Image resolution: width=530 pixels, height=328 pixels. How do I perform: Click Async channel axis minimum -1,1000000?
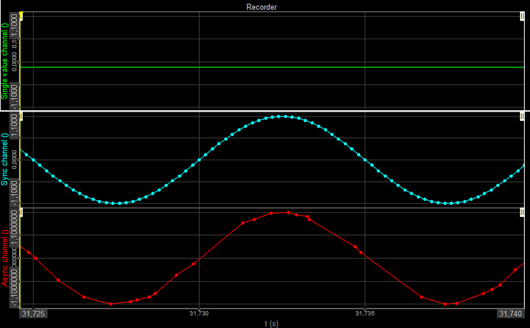click(14, 288)
